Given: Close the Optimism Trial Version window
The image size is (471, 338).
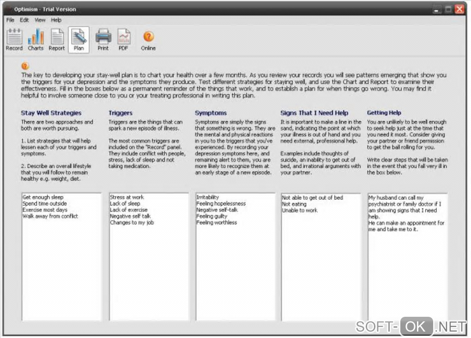Looking at the screenshot, I should (x=459, y=9).
